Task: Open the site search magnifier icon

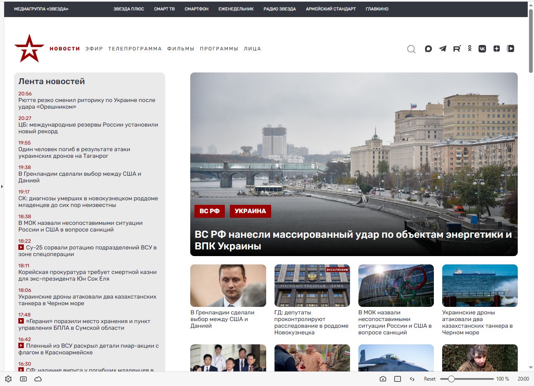Action: coord(411,49)
